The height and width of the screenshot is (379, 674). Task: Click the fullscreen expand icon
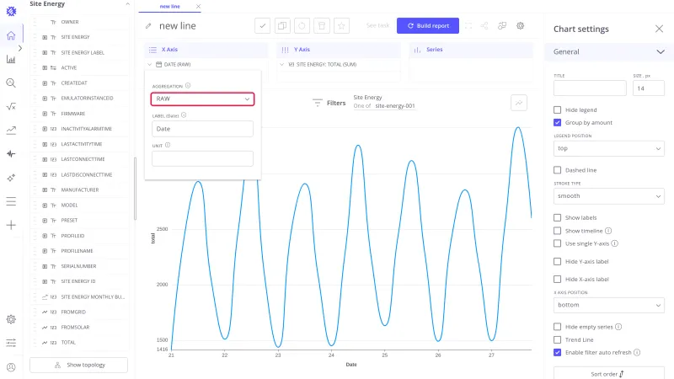pyautogui.click(x=468, y=26)
